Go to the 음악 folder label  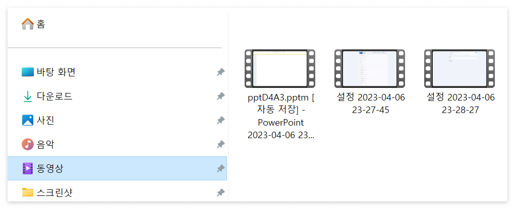pos(46,144)
